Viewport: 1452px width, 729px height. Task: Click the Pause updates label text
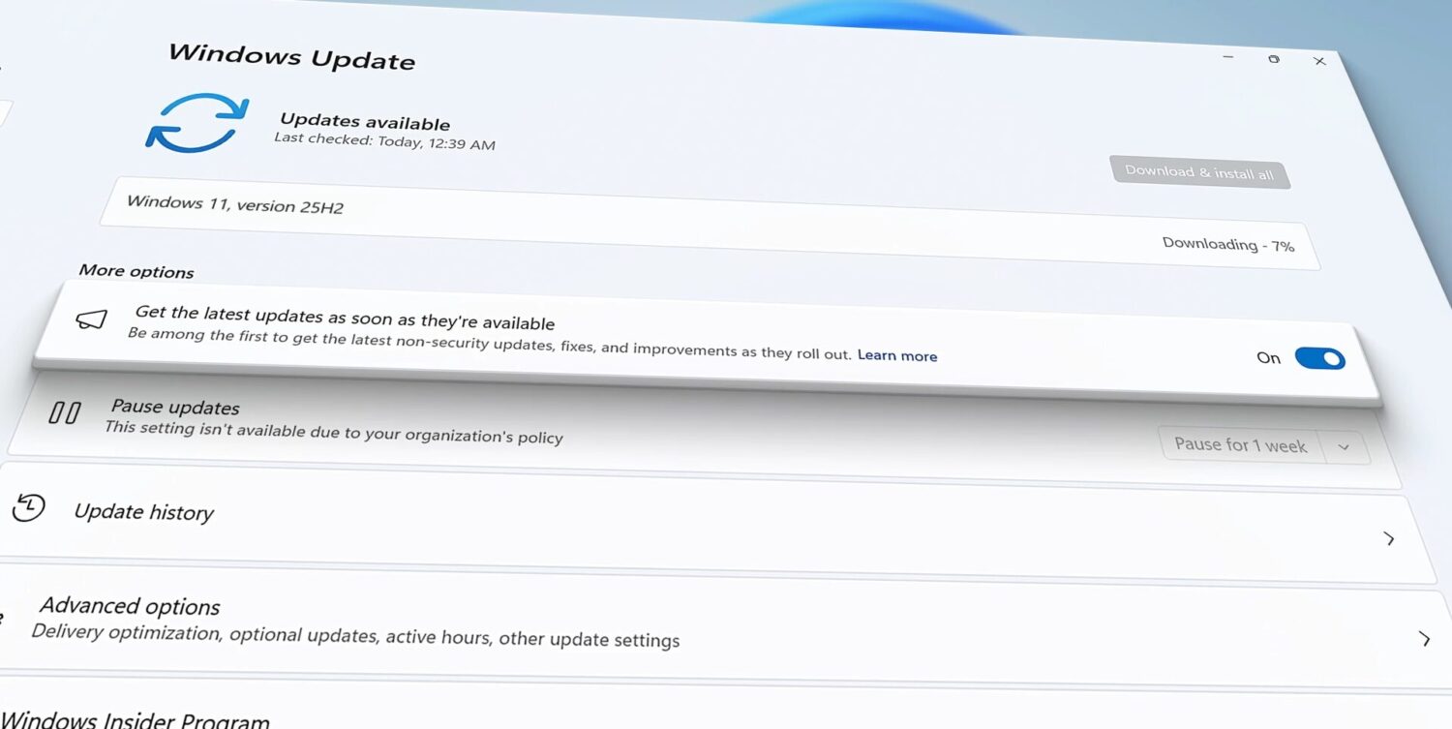(x=175, y=407)
